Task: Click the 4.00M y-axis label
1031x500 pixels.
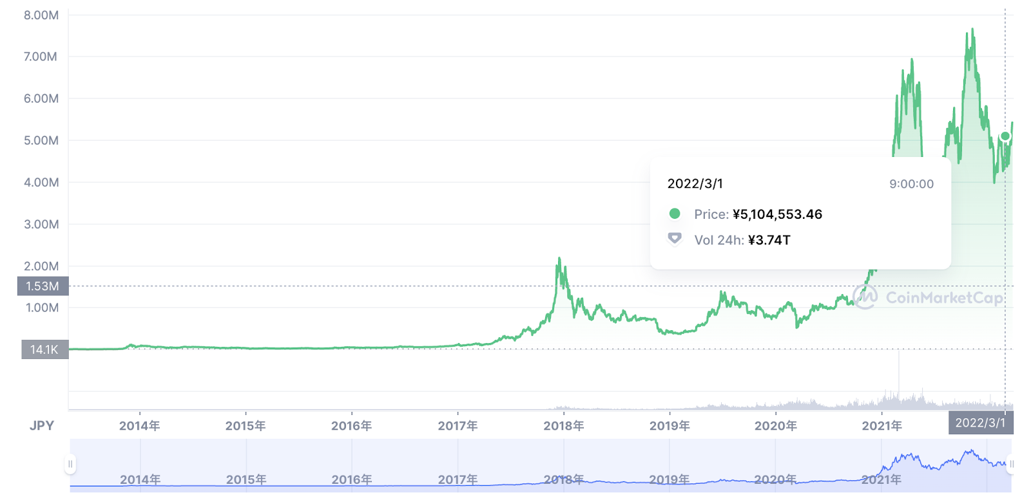Action: tap(41, 182)
